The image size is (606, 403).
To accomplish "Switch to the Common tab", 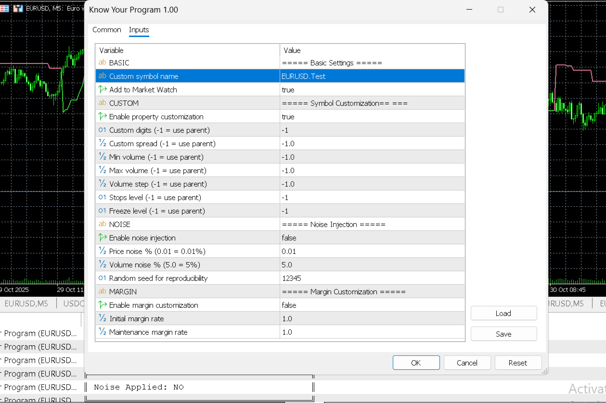I will (107, 30).
